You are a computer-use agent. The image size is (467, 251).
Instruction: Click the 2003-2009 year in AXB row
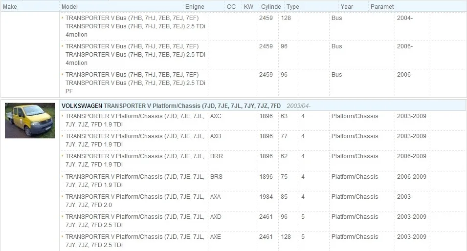[x=412, y=136]
